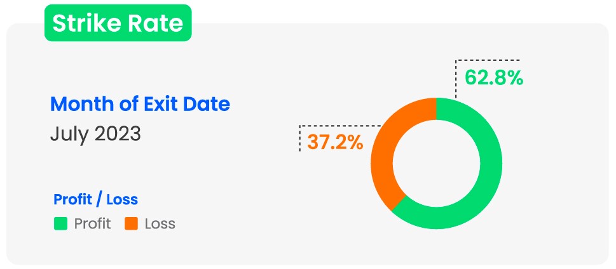The image size is (616, 269).
Task: Click the orange Loss legend swatch
Action: click(x=132, y=223)
